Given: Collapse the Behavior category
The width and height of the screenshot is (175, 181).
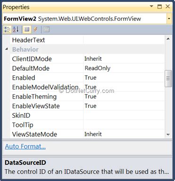Looking at the screenshot, I should [7, 49].
